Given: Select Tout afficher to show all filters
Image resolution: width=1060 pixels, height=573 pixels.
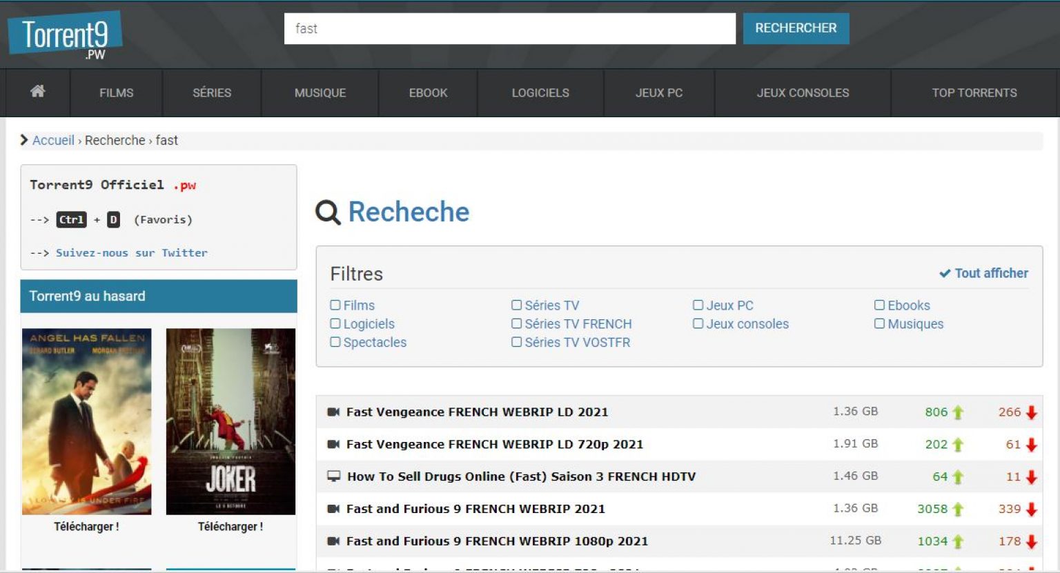Looking at the screenshot, I should pyautogui.click(x=984, y=273).
